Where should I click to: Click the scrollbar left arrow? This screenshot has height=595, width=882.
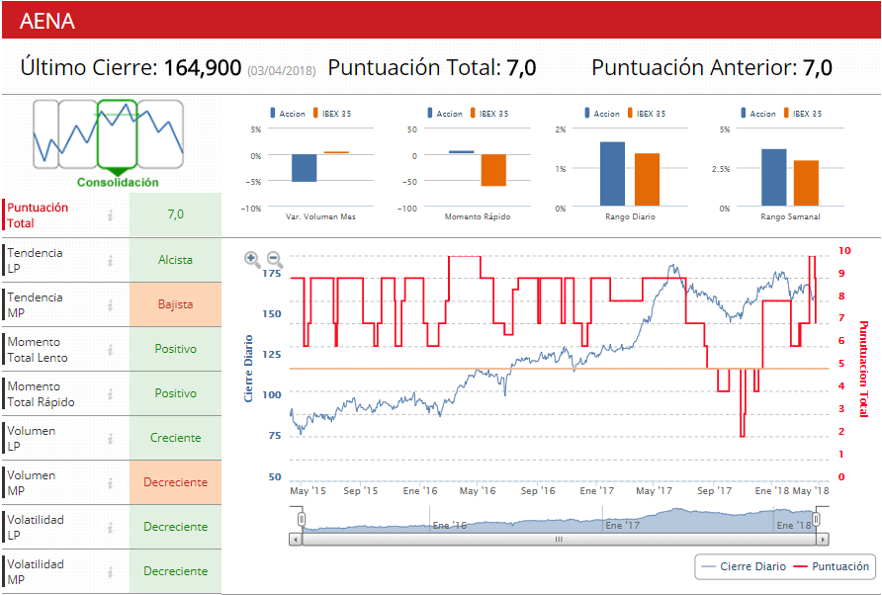click(296, 540)
